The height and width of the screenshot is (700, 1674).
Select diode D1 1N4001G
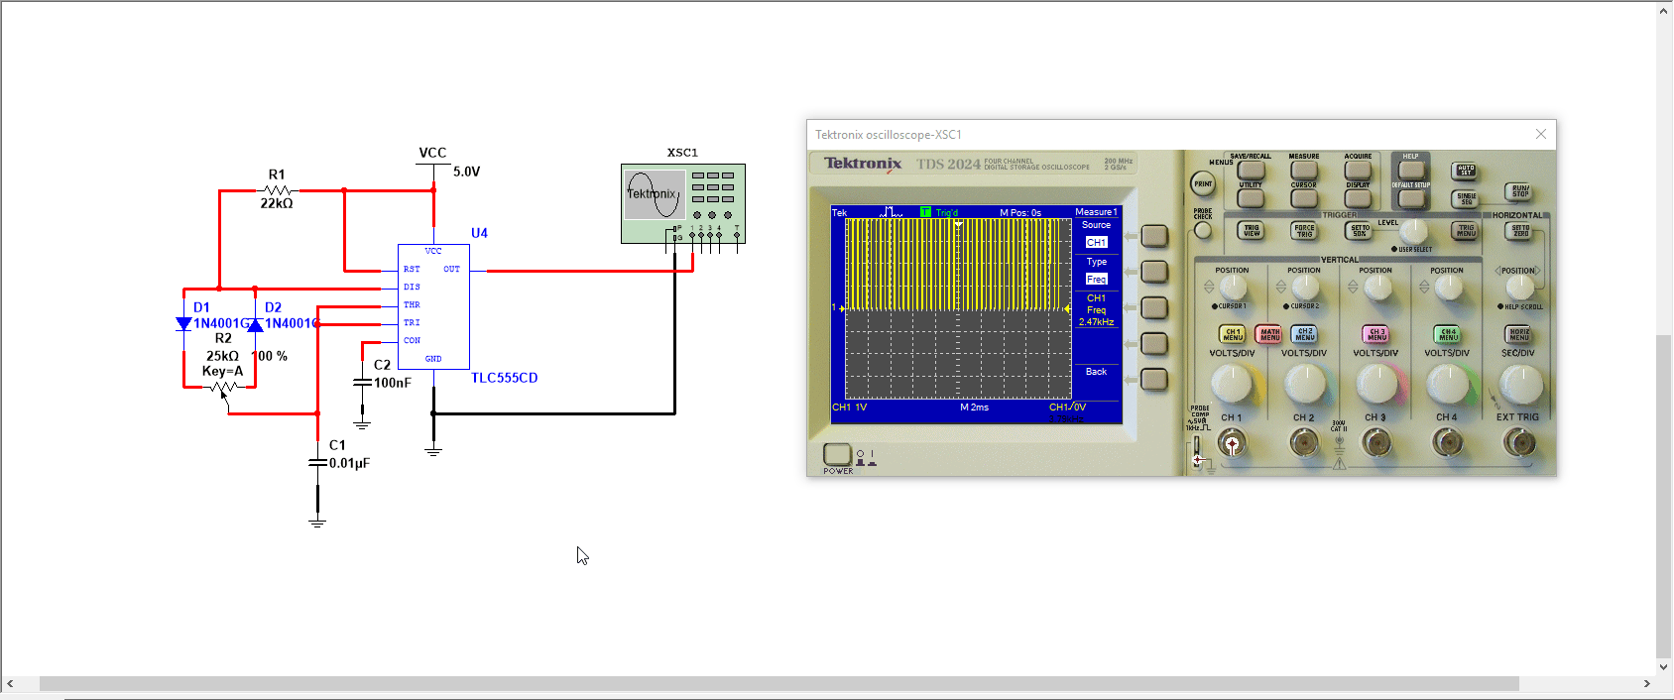click(x=183, y=323)
